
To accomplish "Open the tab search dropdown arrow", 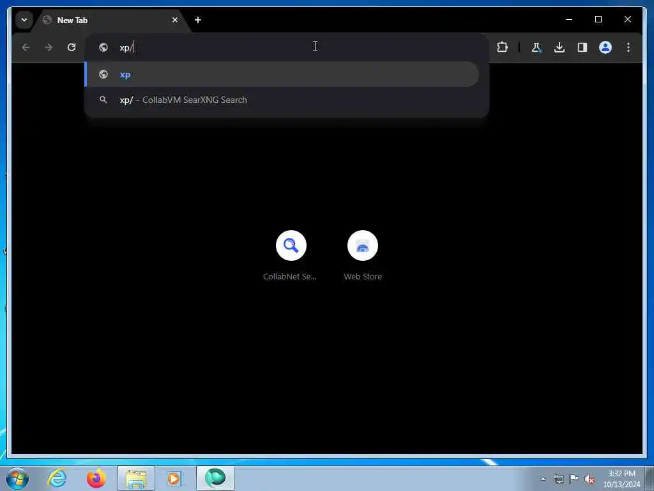I will click(x=24, y=20).
